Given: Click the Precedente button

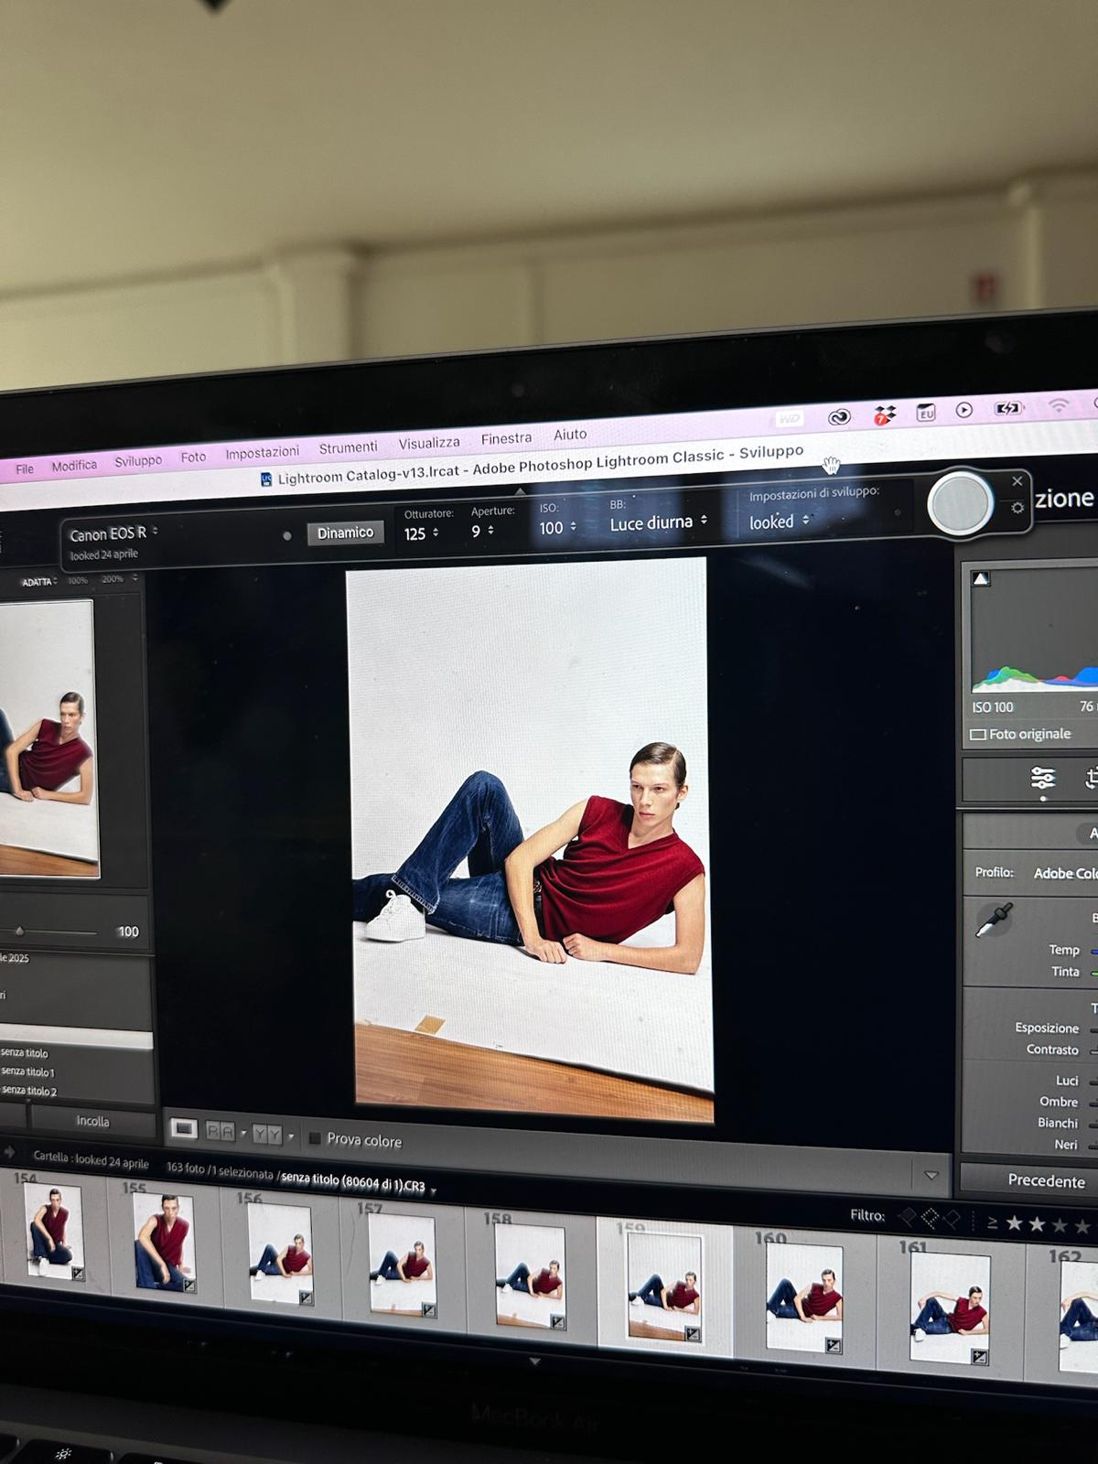Looking at the screenshot, I should tap(1045, 1180).
